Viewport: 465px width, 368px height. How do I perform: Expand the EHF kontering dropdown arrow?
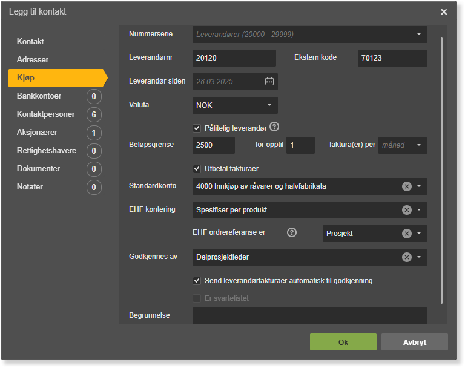click(419, 210)
